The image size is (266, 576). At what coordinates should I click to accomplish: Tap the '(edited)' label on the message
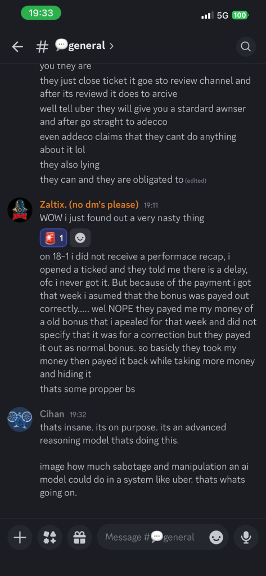(x=196, y=181)
